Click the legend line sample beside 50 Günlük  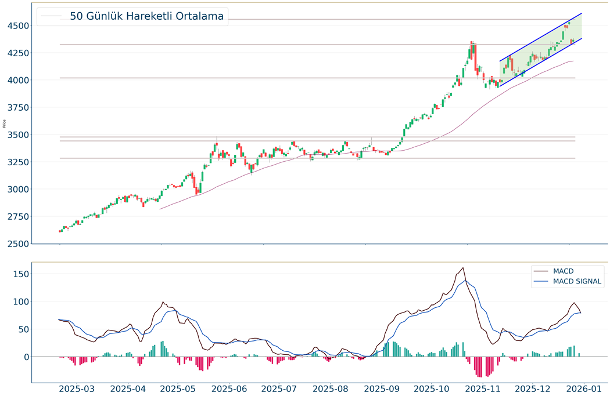52,16
